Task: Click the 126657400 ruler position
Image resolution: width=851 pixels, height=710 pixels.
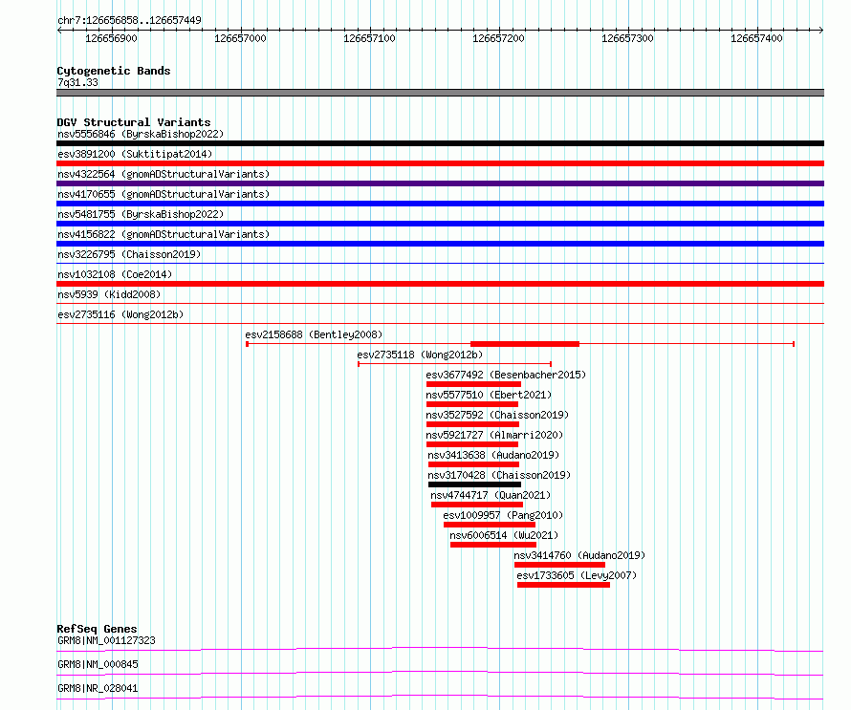Action: coord(756,38)
